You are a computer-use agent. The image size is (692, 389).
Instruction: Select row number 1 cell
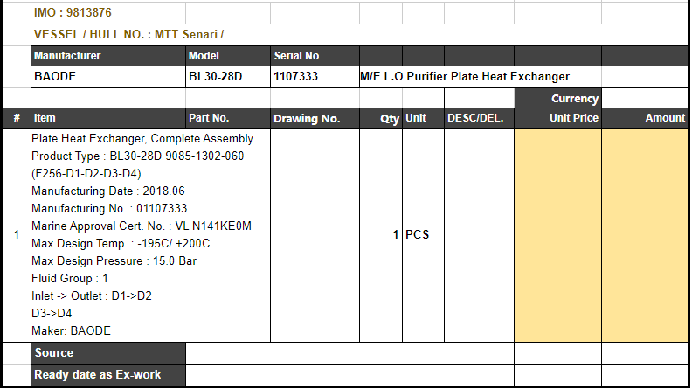17,235
